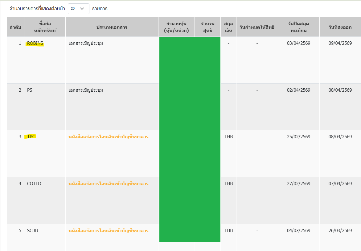
Task: Select the TPC security symbol
Action: tap(31, 137)
